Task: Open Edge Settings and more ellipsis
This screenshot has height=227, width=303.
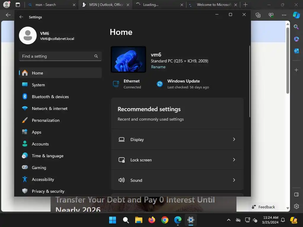Action: click(284, 15)
